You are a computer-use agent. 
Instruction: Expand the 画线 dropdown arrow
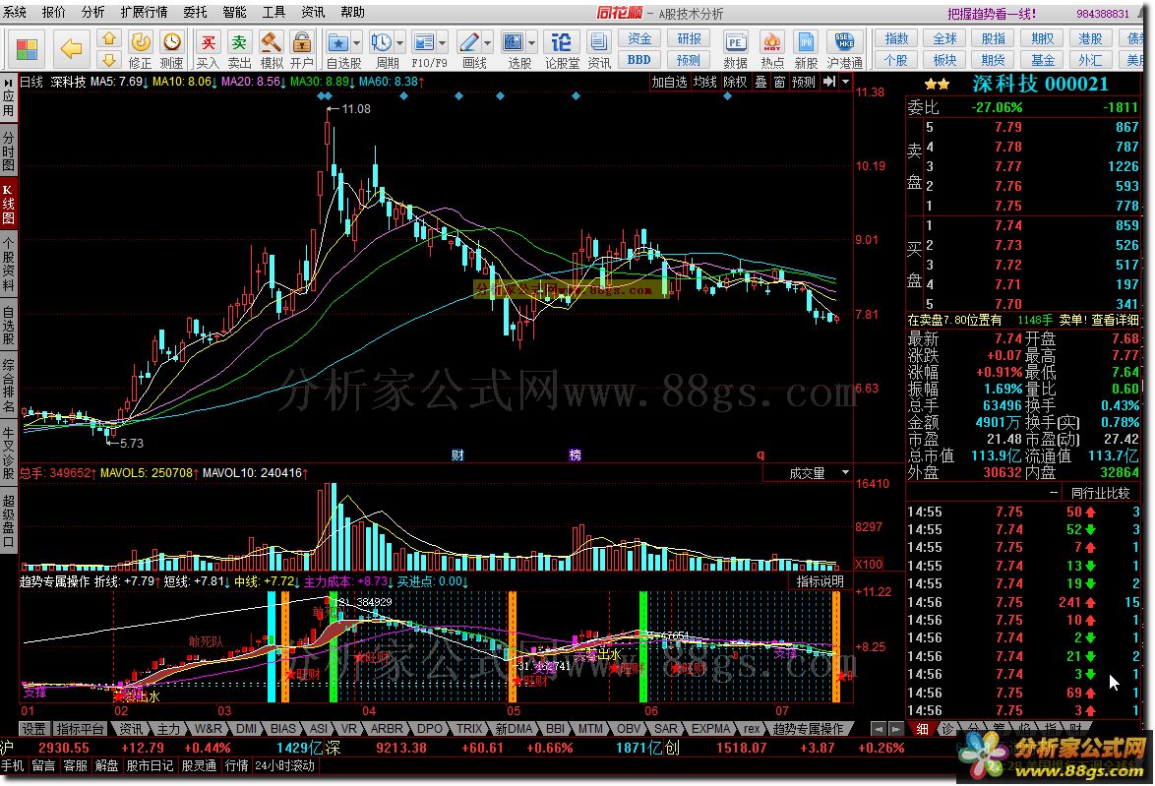[487, 42]
